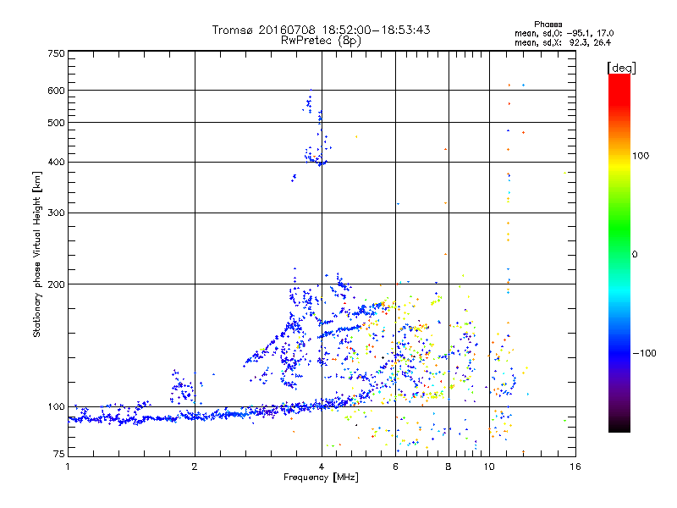This screenshot has height=508, width=677.
Task: Click the 'RwPretec (8p)' subtitle
Action: pos(321,41)
